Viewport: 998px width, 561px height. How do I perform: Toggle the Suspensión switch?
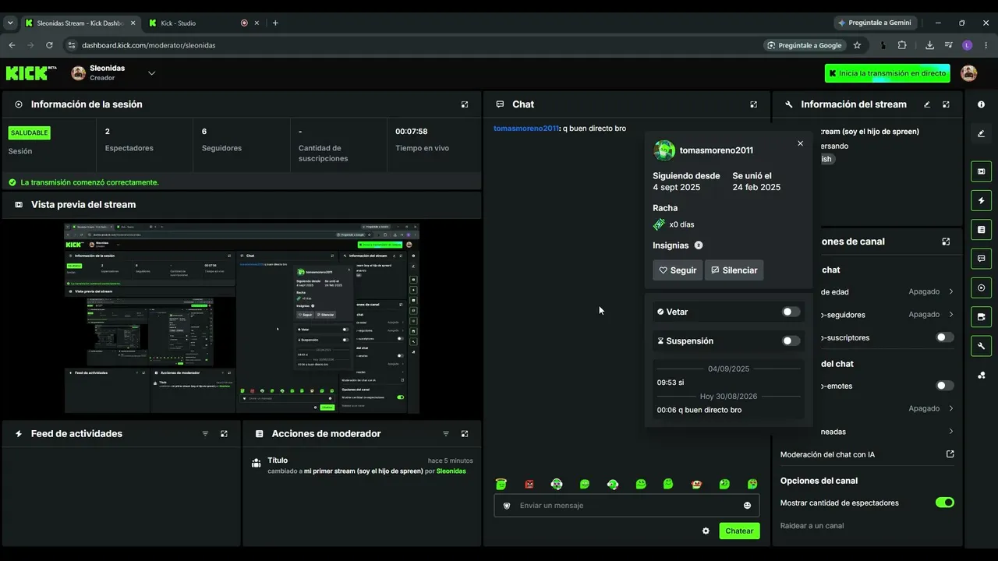pos(791,340)
